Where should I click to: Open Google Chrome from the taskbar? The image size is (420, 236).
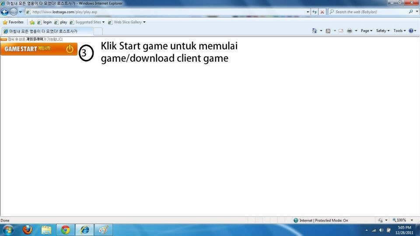tap(65, 230)
